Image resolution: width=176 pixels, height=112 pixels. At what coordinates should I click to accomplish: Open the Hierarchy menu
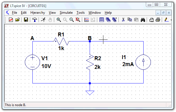click(37, 13)
